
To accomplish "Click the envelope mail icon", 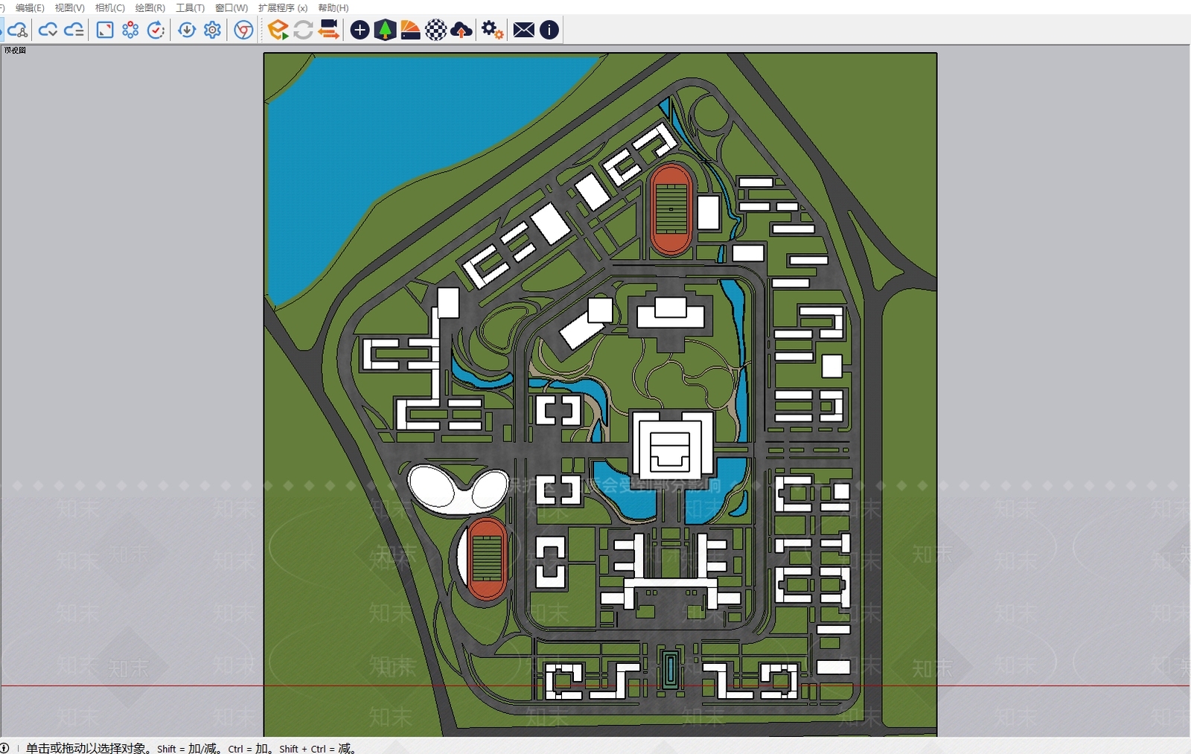I will [524, 30].
